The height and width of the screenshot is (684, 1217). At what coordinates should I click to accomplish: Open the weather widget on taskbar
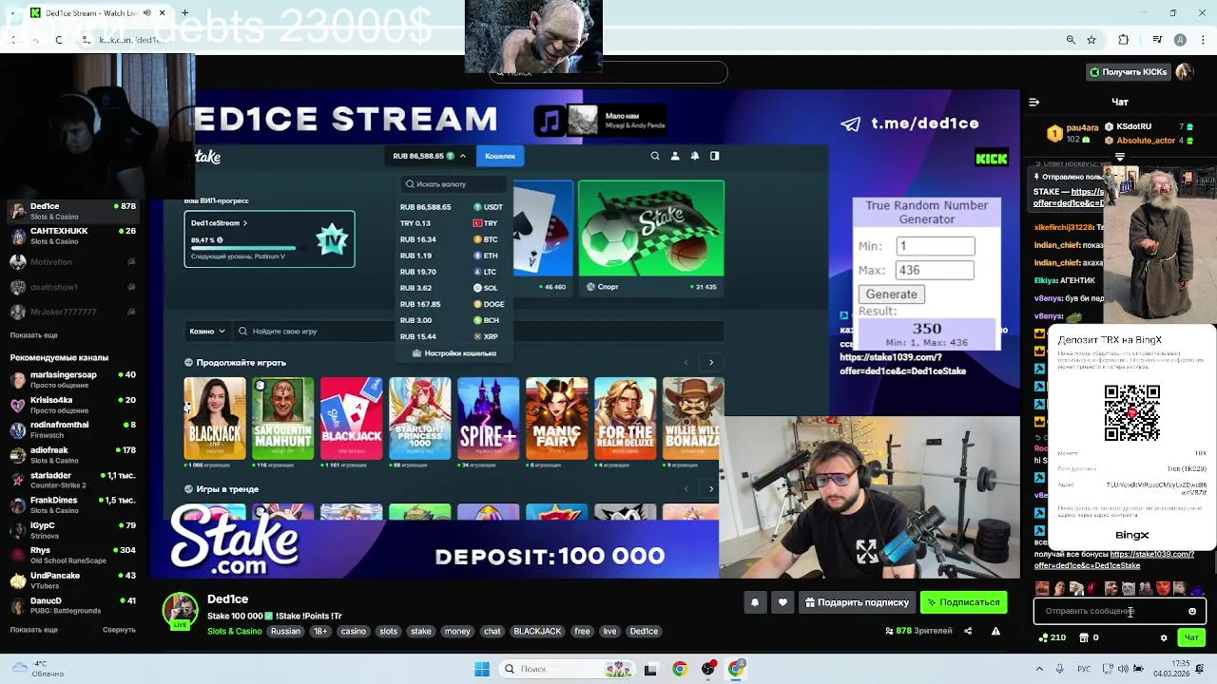38,669
